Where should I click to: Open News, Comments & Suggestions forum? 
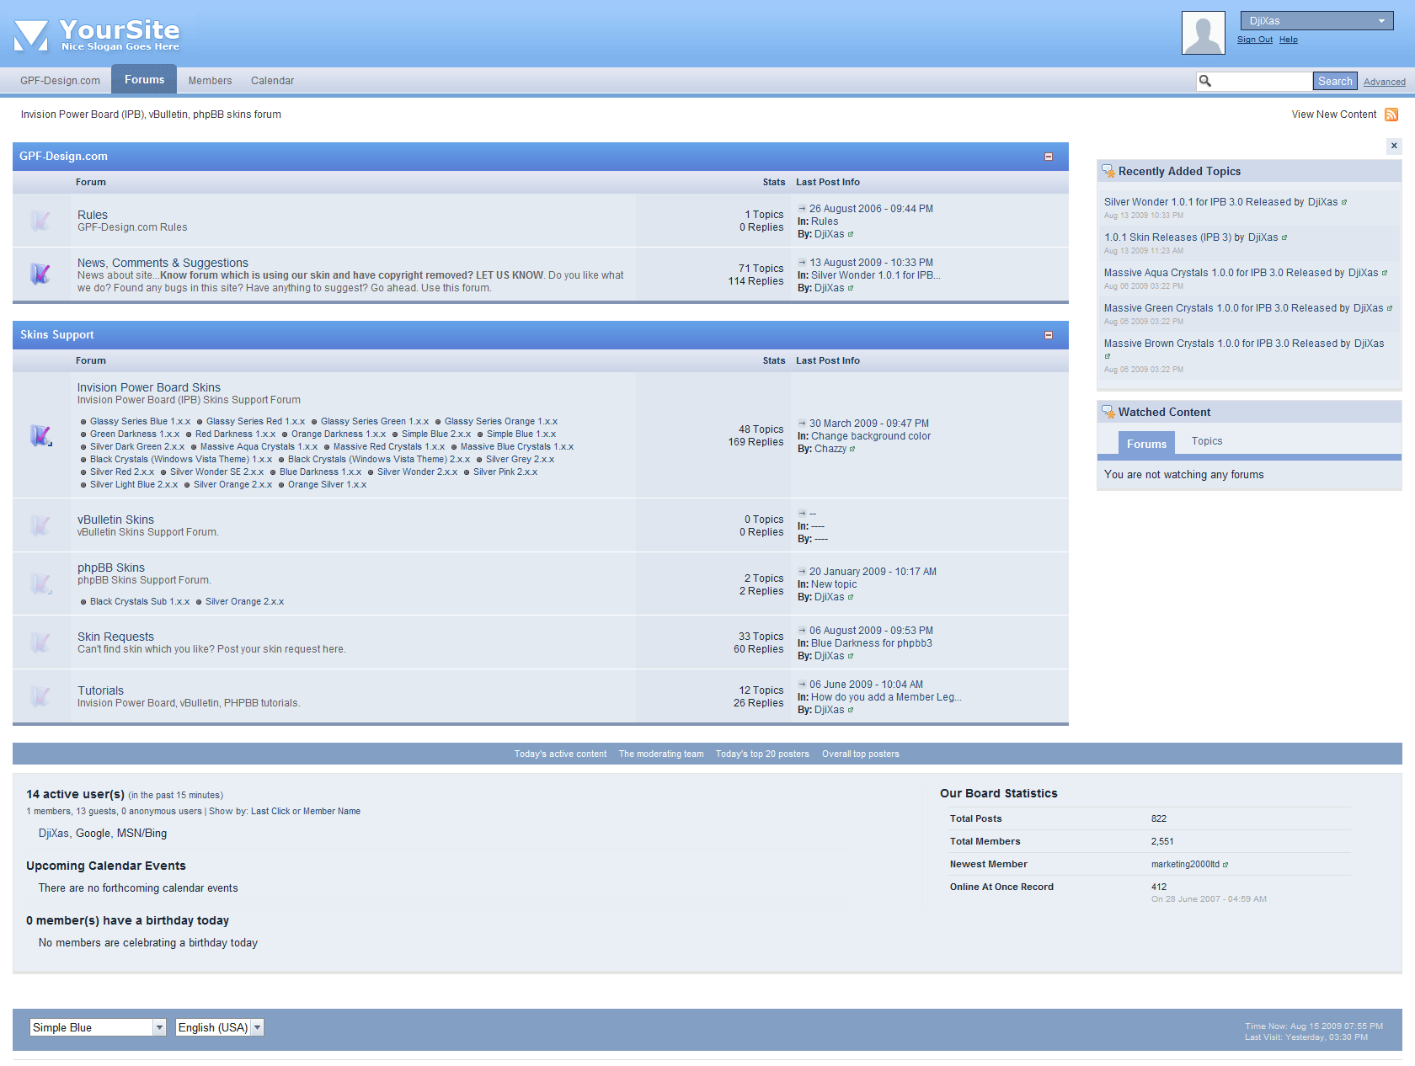coord(163,263)
